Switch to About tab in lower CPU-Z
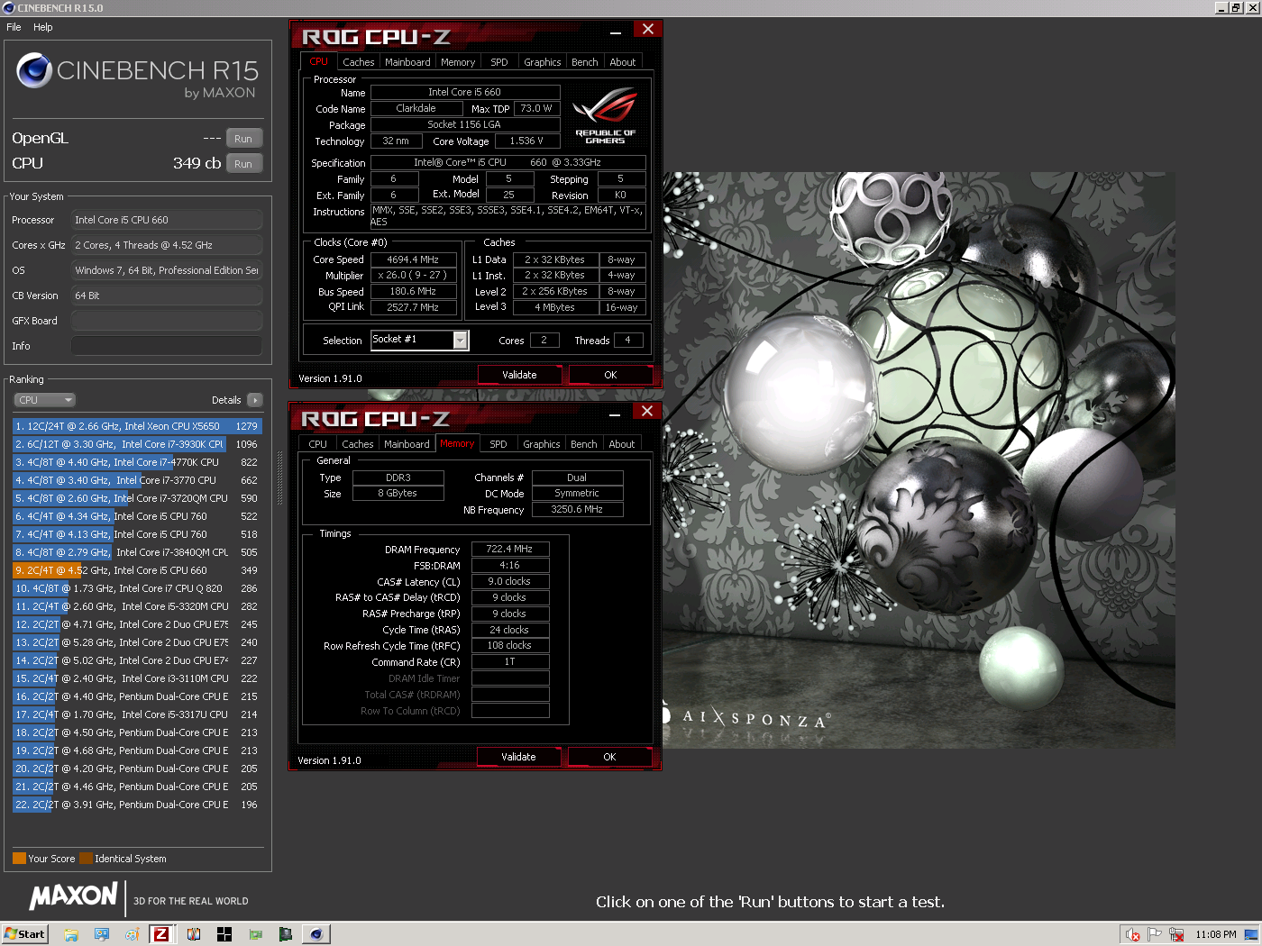Image resolution: width=1262 pixels, height=946 pixels. (x=622, y=444)
